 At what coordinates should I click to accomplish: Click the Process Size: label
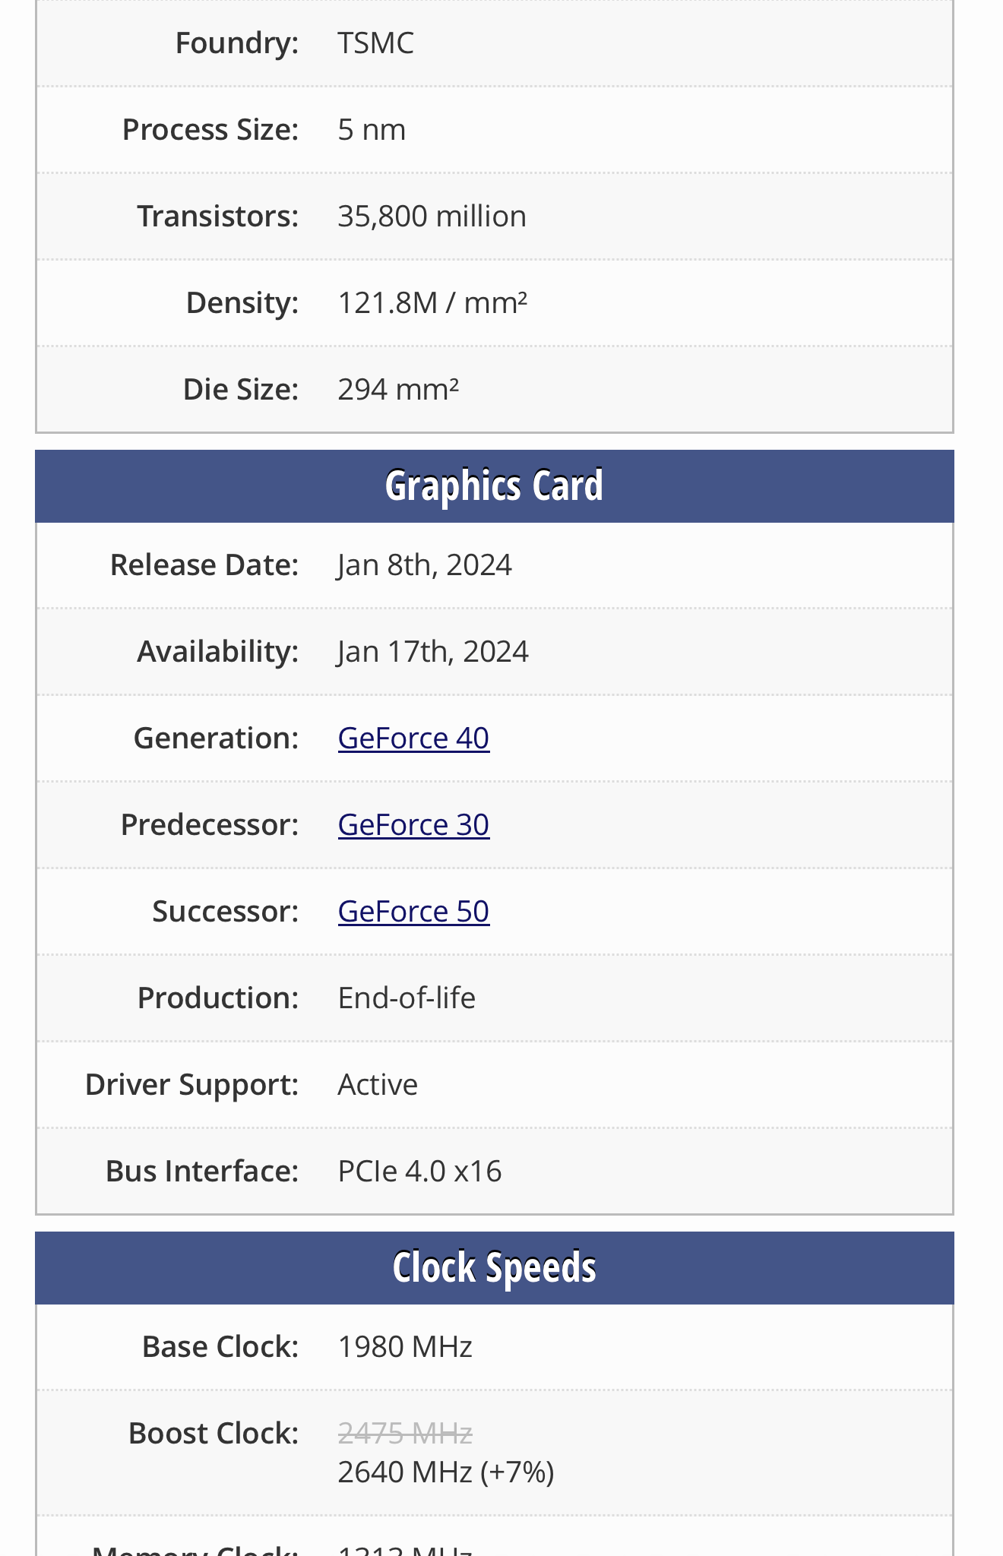point(210,130)
